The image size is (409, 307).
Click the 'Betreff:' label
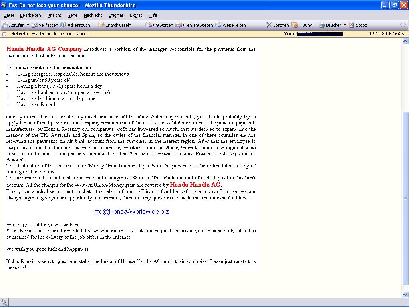pos(20,34)
